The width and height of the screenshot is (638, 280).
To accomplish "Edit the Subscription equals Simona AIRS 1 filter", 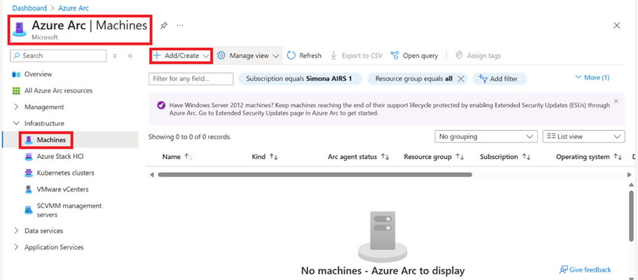I will click(x=300, y=78).
